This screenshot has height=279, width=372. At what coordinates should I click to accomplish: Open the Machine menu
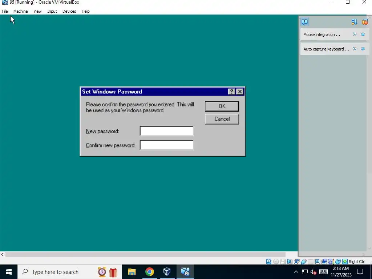tap(20, 11)
